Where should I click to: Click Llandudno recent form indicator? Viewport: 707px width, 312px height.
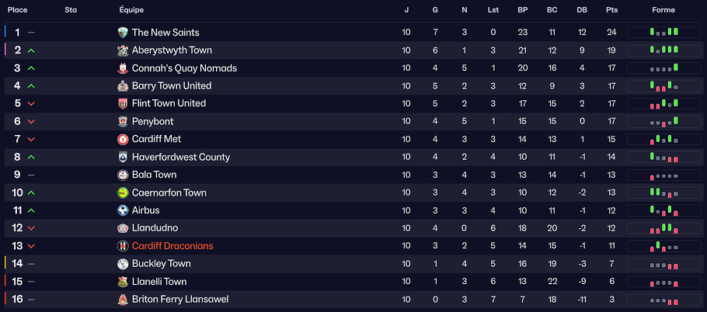[663, 228]
